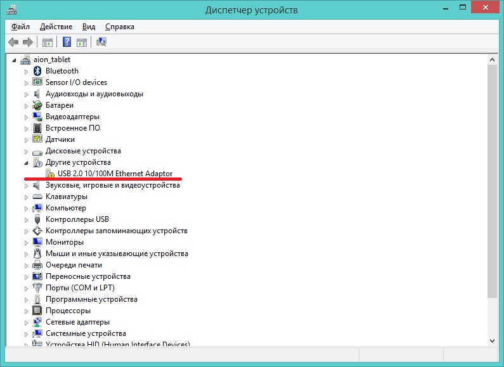504x367 pixels.
Task: Click the Датчики sensors icon
Action: [37, 139]
